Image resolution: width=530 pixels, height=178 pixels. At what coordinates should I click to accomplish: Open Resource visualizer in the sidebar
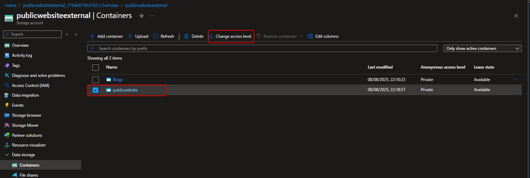pos(29,145)
